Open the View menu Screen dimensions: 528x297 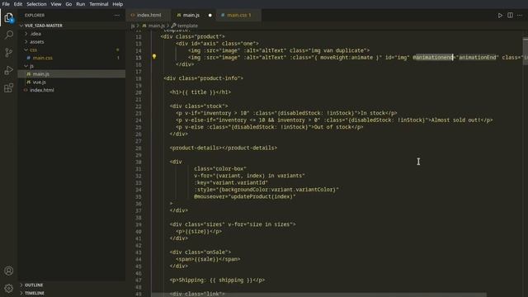point(56,4)
